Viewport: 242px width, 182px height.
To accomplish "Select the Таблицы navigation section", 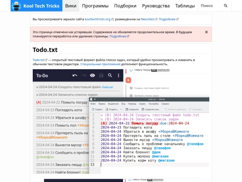I will point(185,6).
